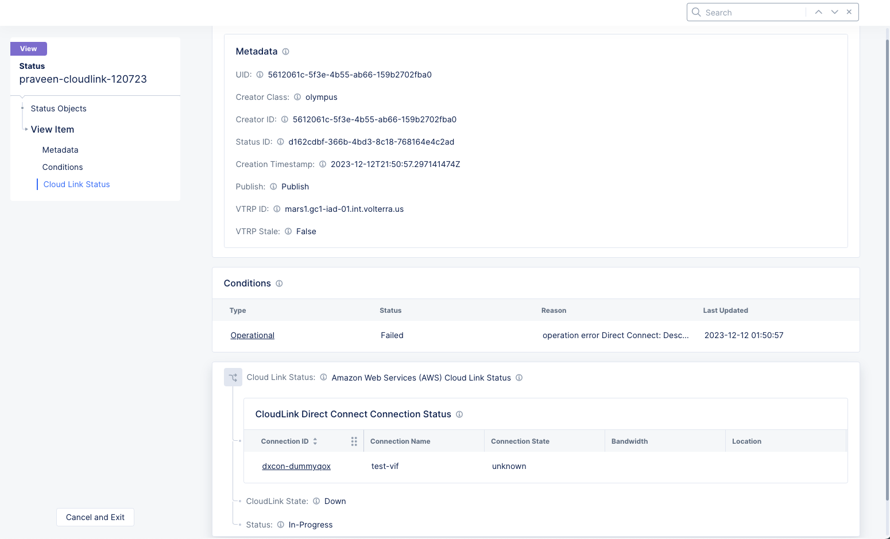Toggle sort order on Connection ID column
The height and width of the screenshot is (539, 890).
[315, 441]
